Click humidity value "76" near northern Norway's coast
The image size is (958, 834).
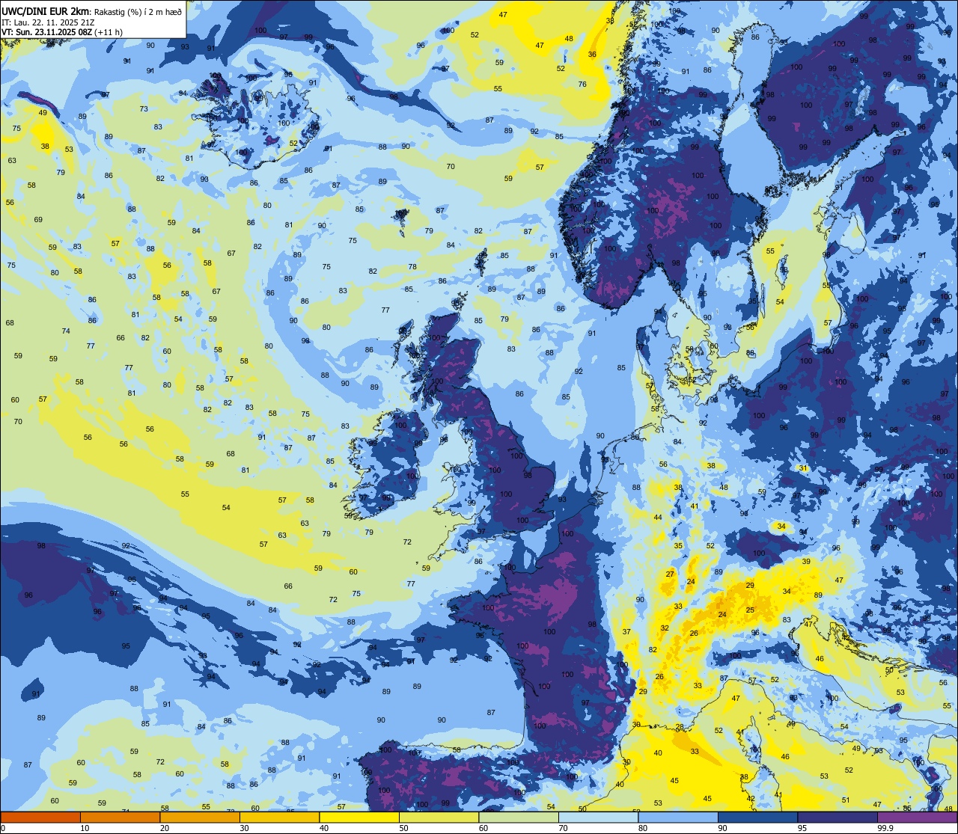coord(582,85)
